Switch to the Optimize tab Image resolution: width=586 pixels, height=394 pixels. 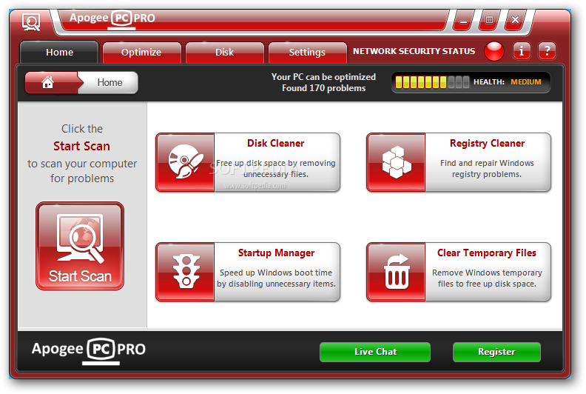141,52
